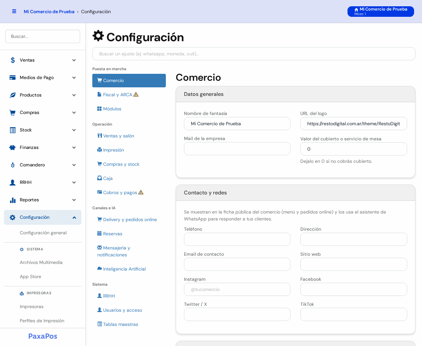This screenshot has width=422, height=346.
Task: Click the Caja inbox icon
Action: pos(99,178)
